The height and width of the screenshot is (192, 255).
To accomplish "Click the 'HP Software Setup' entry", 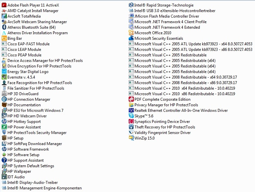I will [x=21, y=155].
